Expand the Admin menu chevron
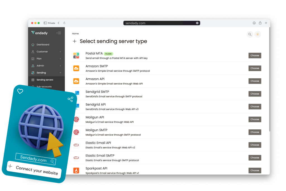The image size is (286, 191). 60,66
